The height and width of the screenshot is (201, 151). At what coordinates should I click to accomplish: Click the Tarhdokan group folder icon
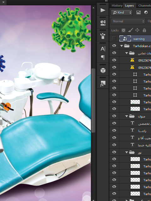coord(127,46)
